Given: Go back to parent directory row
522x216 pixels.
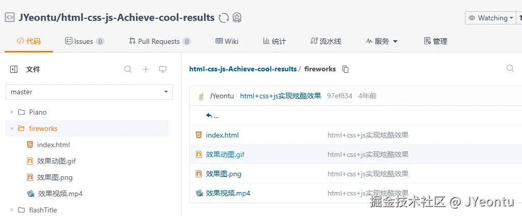Looking at the screenshot, I should [212, 116].
